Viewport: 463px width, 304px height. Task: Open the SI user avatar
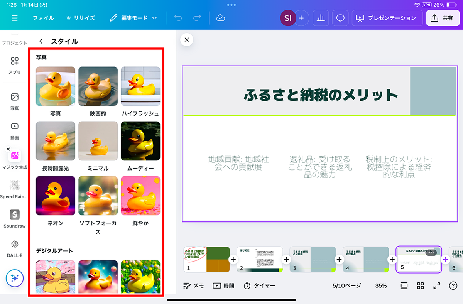[x=288, y=18]
